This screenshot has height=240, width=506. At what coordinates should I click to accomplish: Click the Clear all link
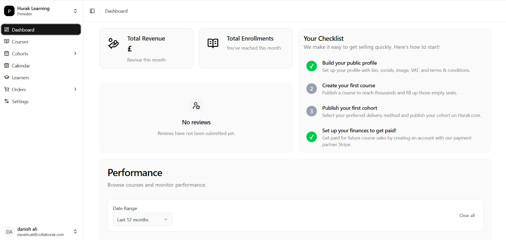467,215
